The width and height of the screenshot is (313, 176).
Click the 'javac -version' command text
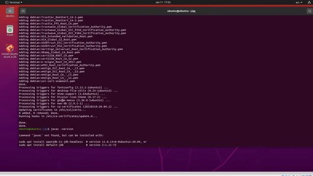[62, 129]
